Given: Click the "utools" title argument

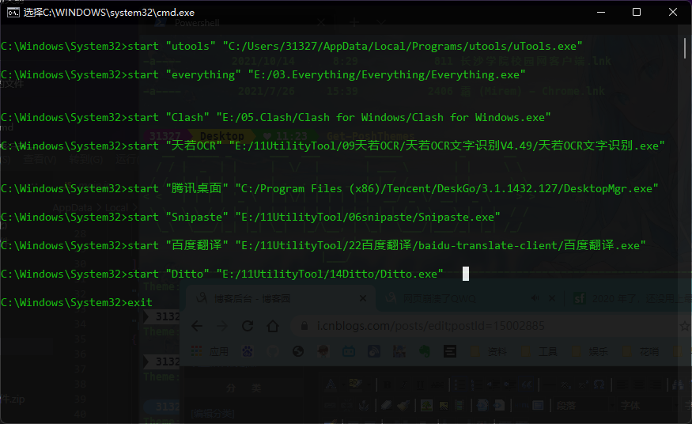Looking at the screenshot, I should tap(191, 47).
